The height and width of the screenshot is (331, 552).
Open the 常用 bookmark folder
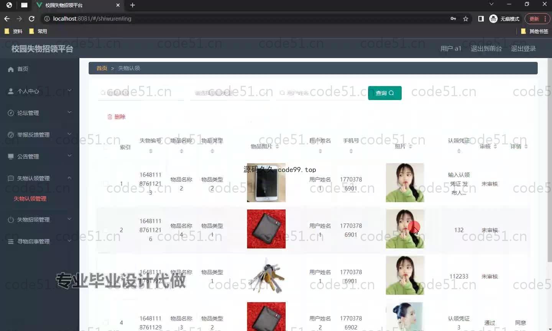pyautogui.click(x=38, y=31)
